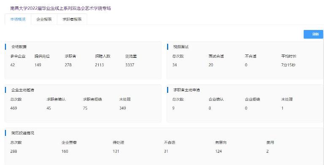
Task: Click the 企业确认 value 8
Action: (x=210, y=108)
